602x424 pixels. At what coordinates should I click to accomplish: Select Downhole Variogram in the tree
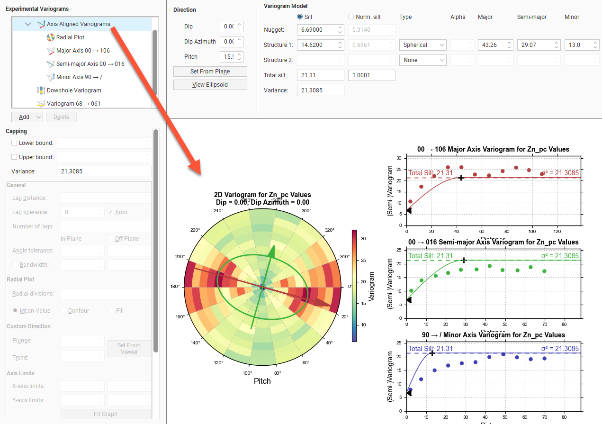(x=73, y=90)
